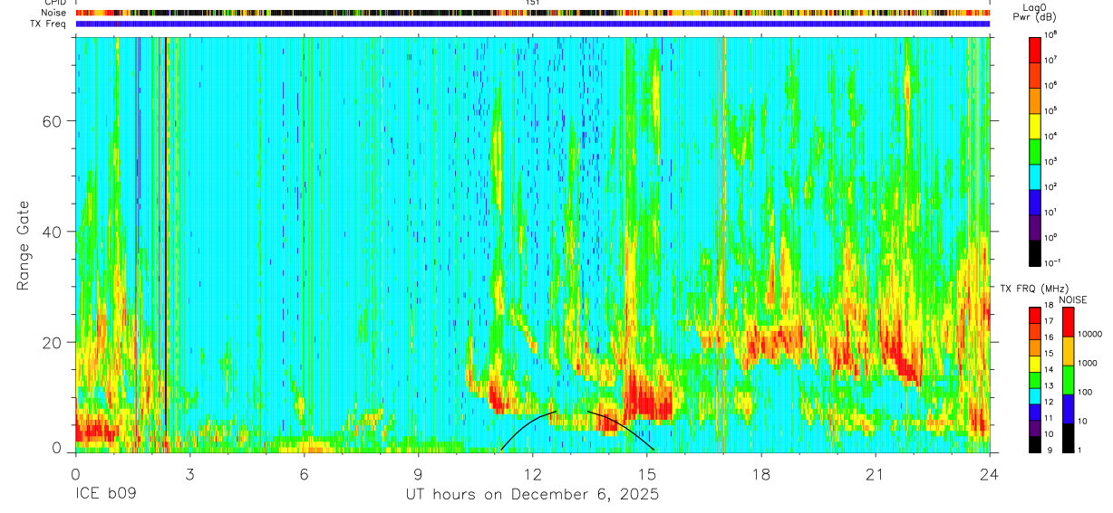Click the multicolored Noise strip above the plot

pyautogui.click(x=532, y=13)
